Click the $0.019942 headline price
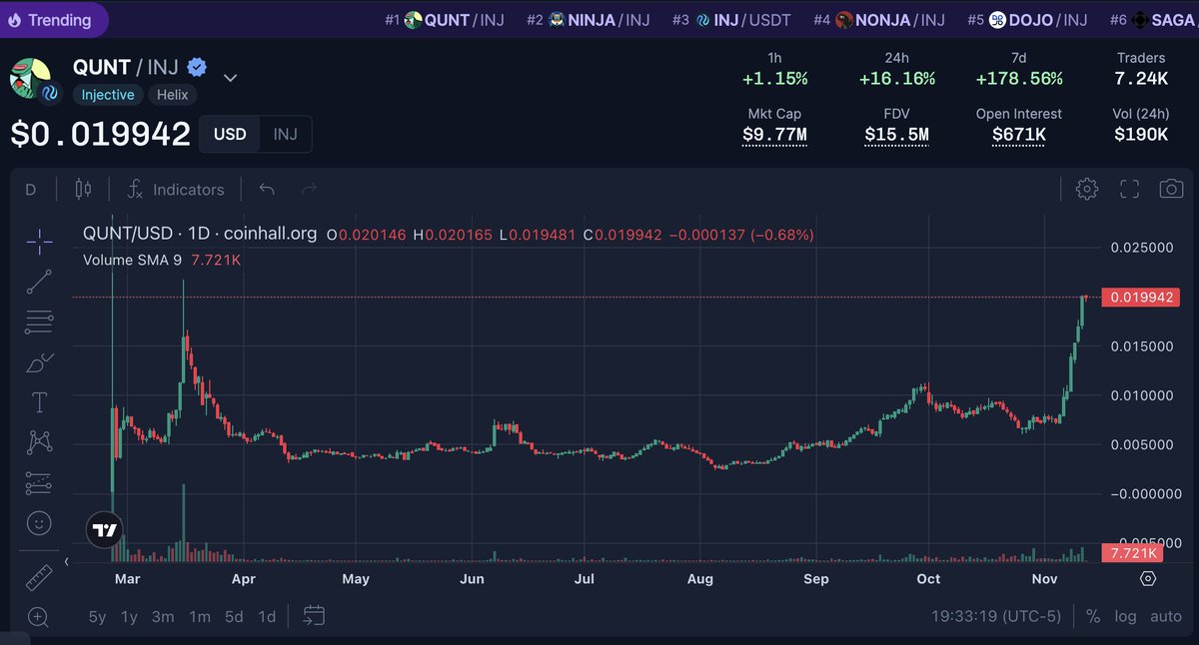1199x645 pixels. [x=100, y=134]
